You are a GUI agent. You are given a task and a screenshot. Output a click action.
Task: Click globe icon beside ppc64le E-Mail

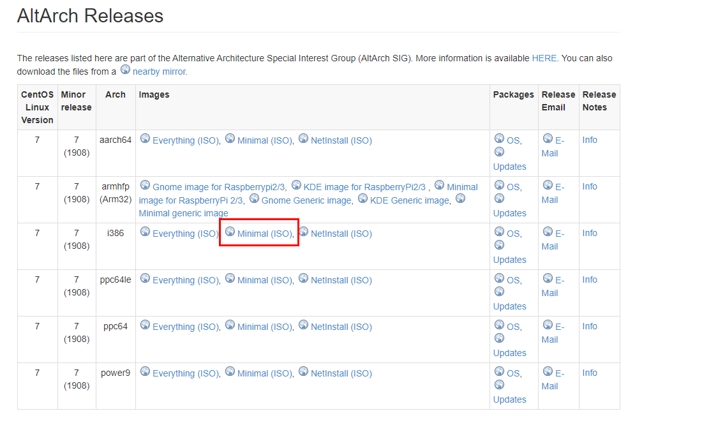click(x=548, y=278)
